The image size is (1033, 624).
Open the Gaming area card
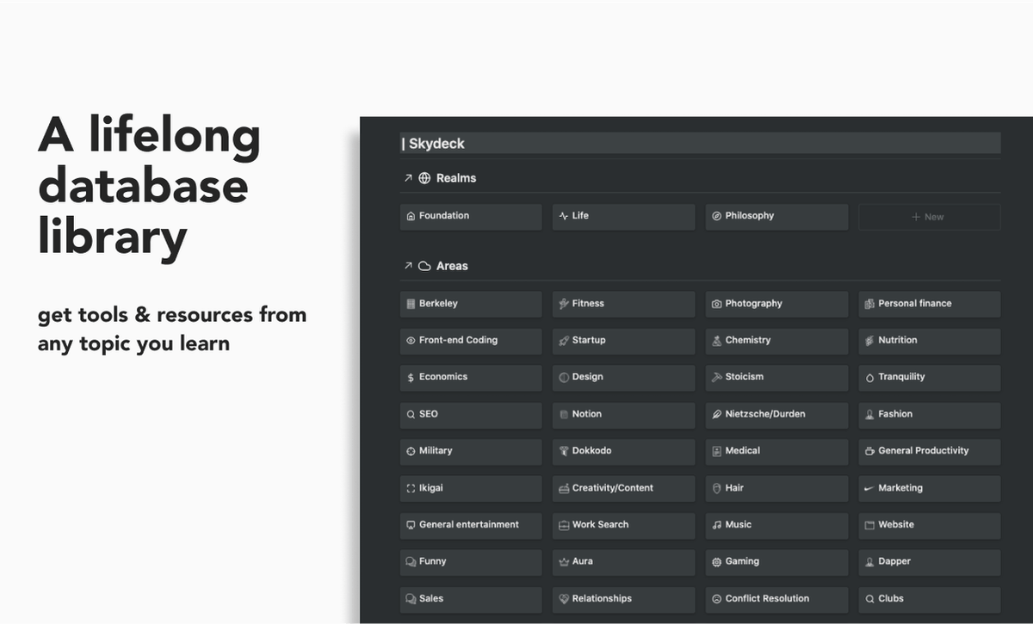(x=776, y=562)
